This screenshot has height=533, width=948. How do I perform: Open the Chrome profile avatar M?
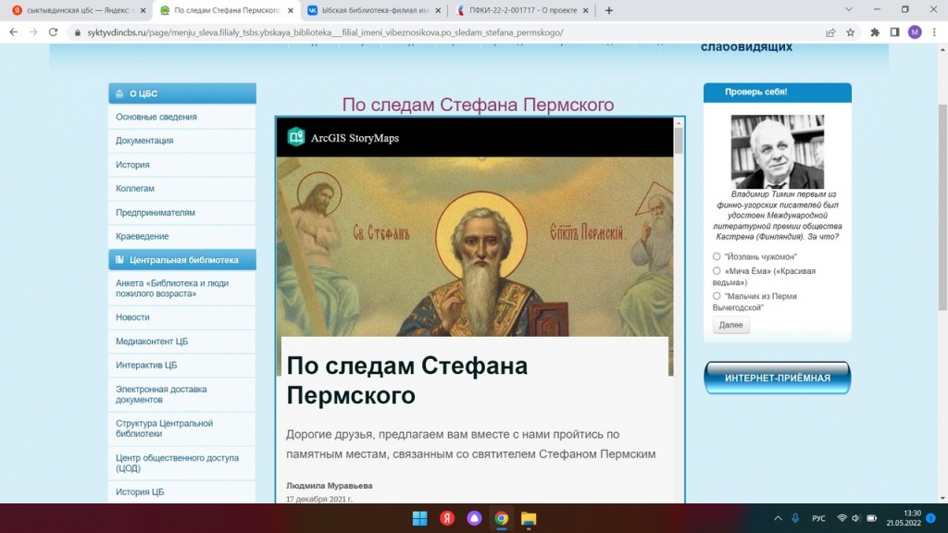pyautogui.click(x=915, y=32)
